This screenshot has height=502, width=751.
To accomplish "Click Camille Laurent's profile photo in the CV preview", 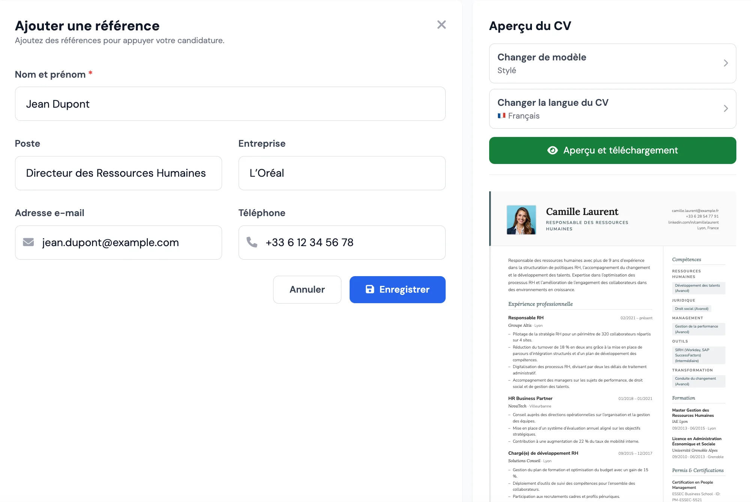I will click(521, 219).
